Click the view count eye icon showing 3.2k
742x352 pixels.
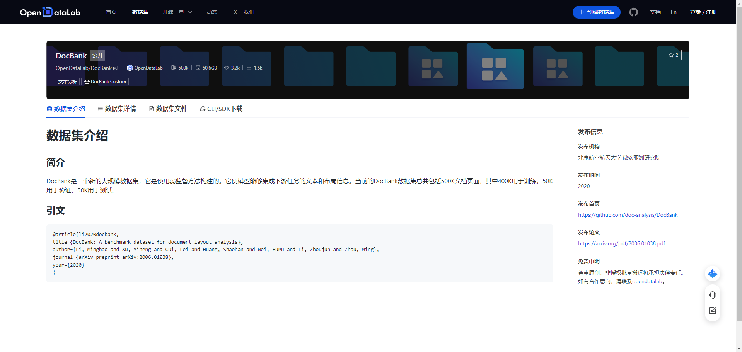click(x=227, y=68)
